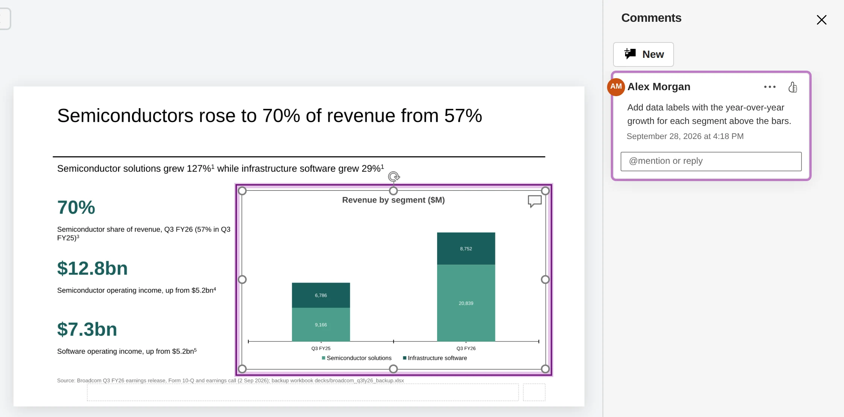Select the $7.3bn statistic text

click(x=87, y=329)
